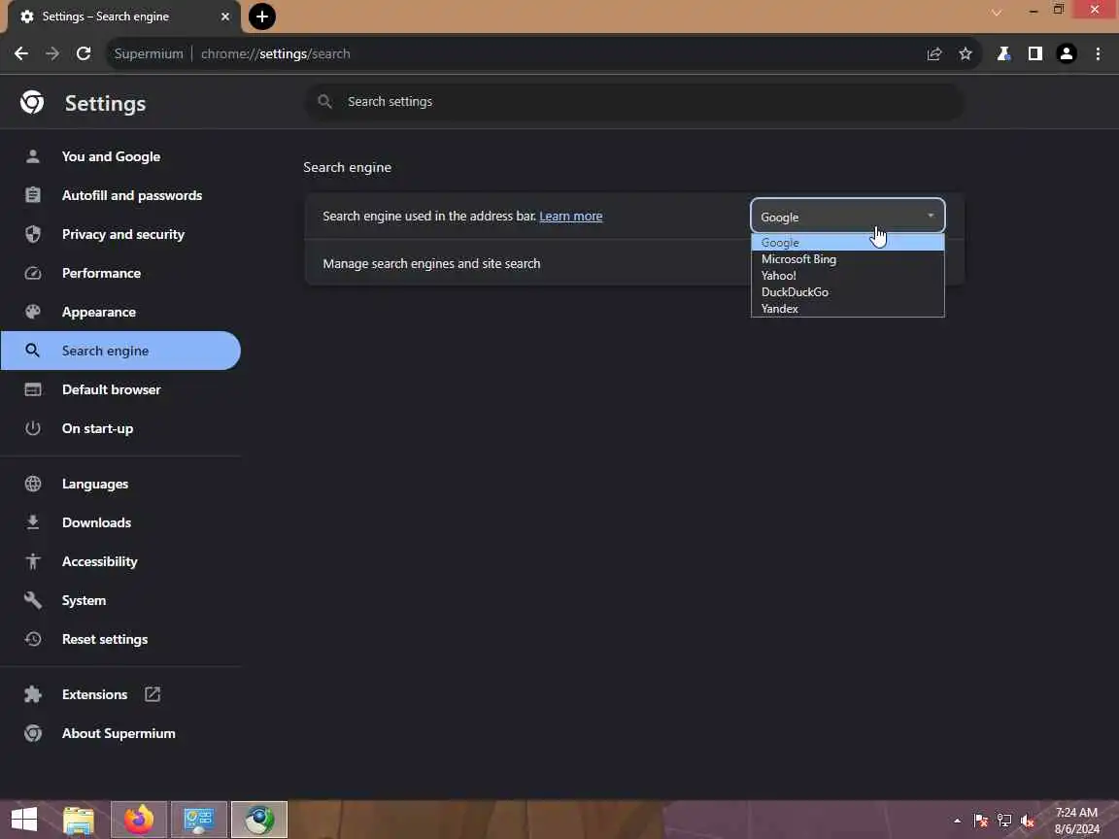Open the clock showing 7:24 AM
The height and width of the screenshot is (839, 1119).
coord(1076,820)
